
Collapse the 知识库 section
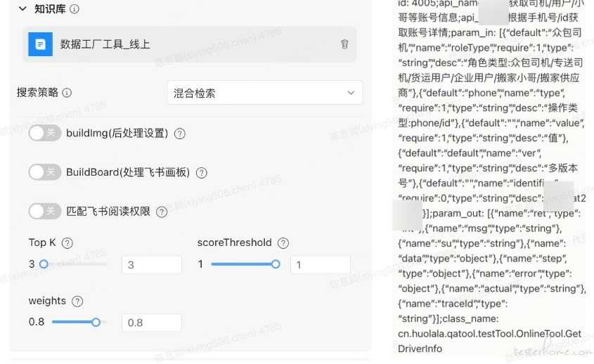pyautogui.click(x=23, y=9)
